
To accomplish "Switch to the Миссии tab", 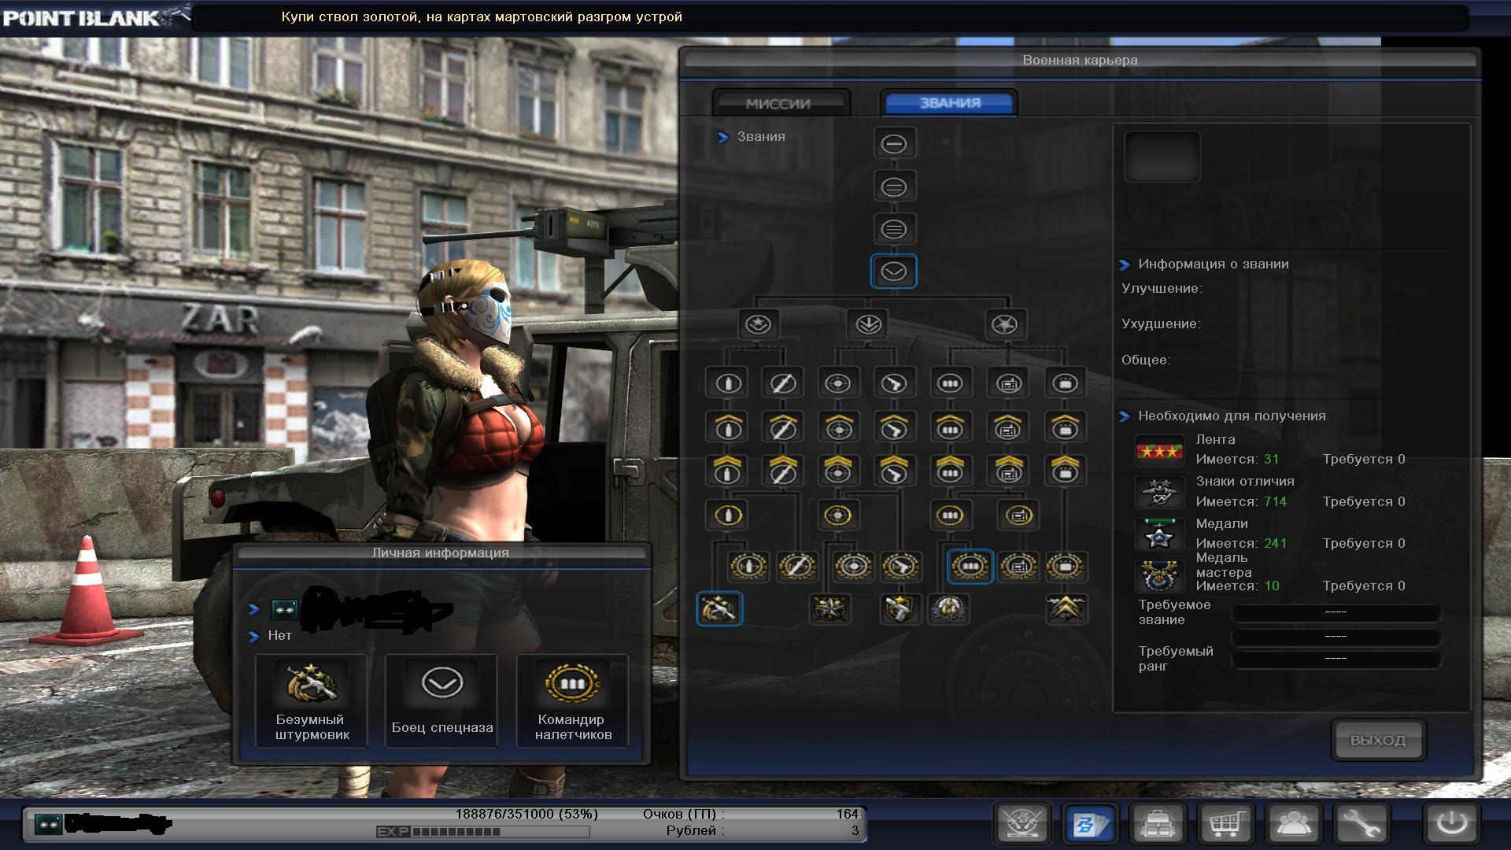I will (x=779, y=103).
